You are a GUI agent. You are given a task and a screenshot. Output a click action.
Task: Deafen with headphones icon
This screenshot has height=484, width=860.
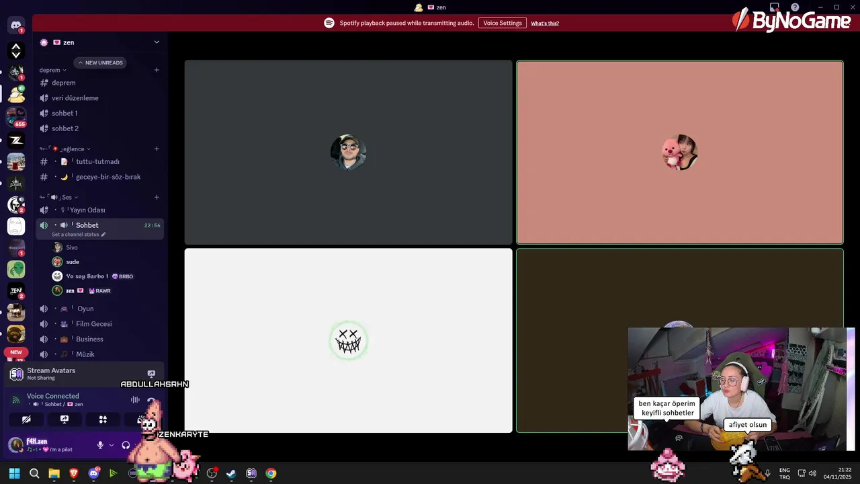[x=126, y=445]
